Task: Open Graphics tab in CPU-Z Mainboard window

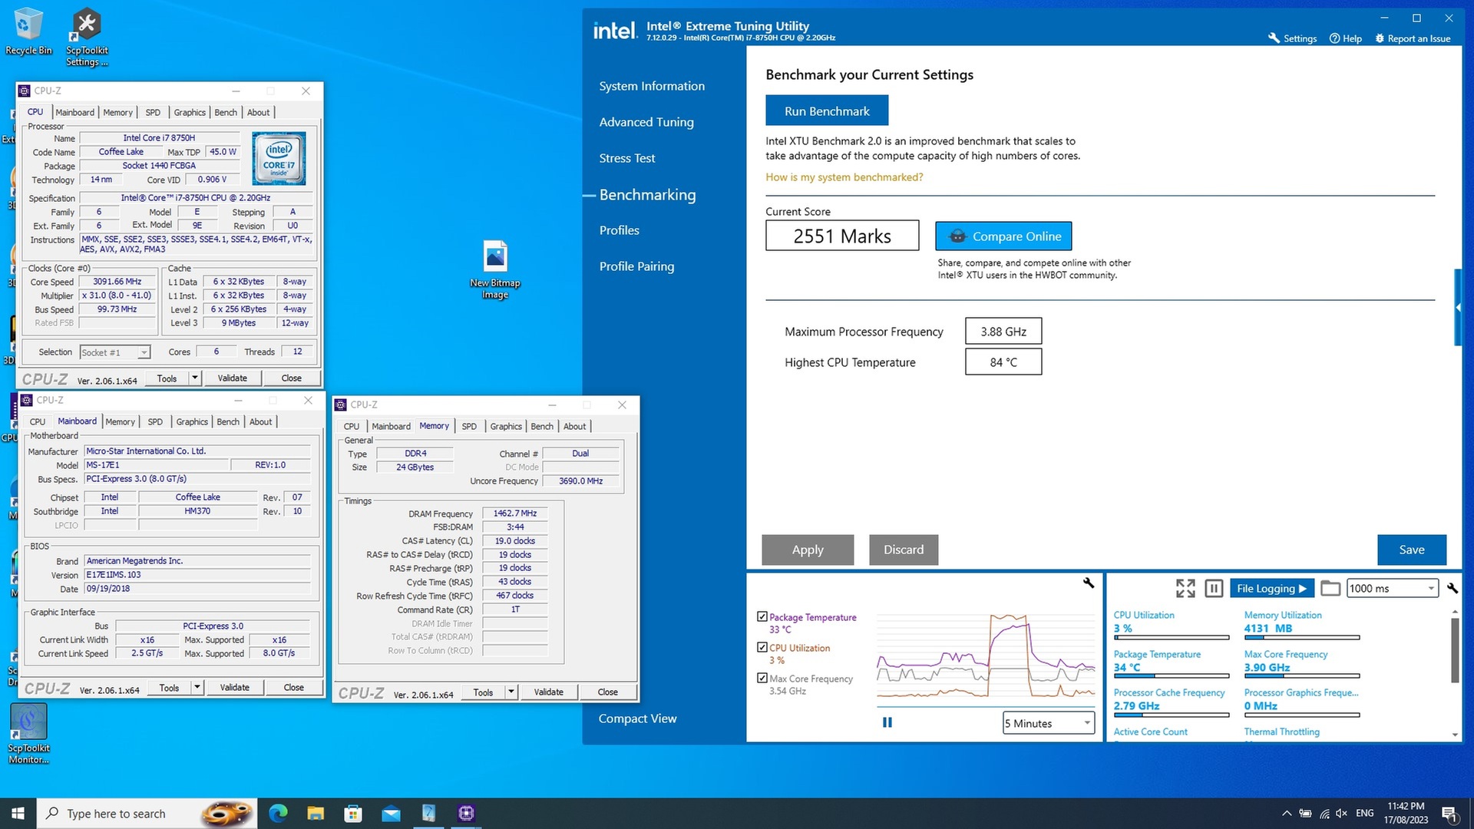Action: [192, 421]
